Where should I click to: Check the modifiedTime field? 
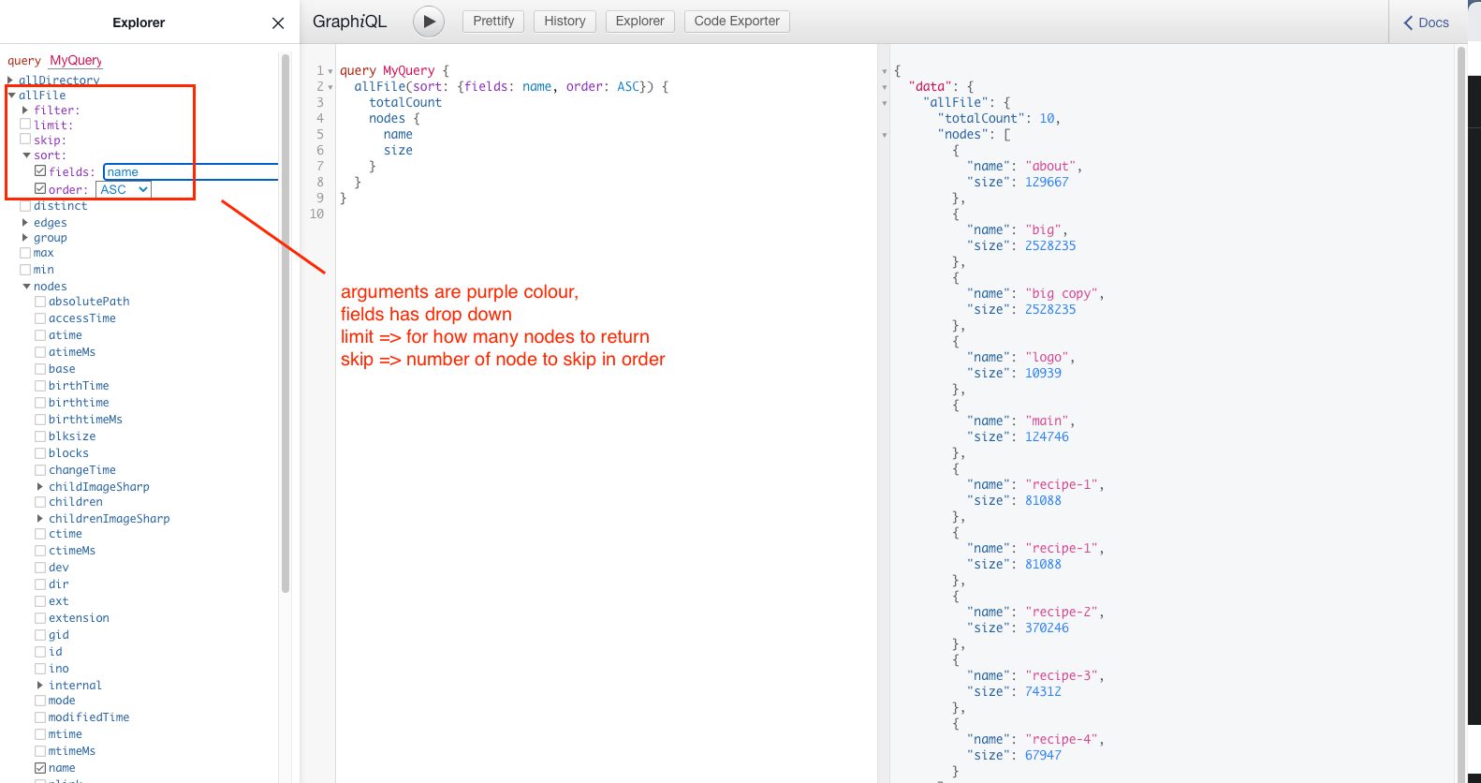click(40, 717)
